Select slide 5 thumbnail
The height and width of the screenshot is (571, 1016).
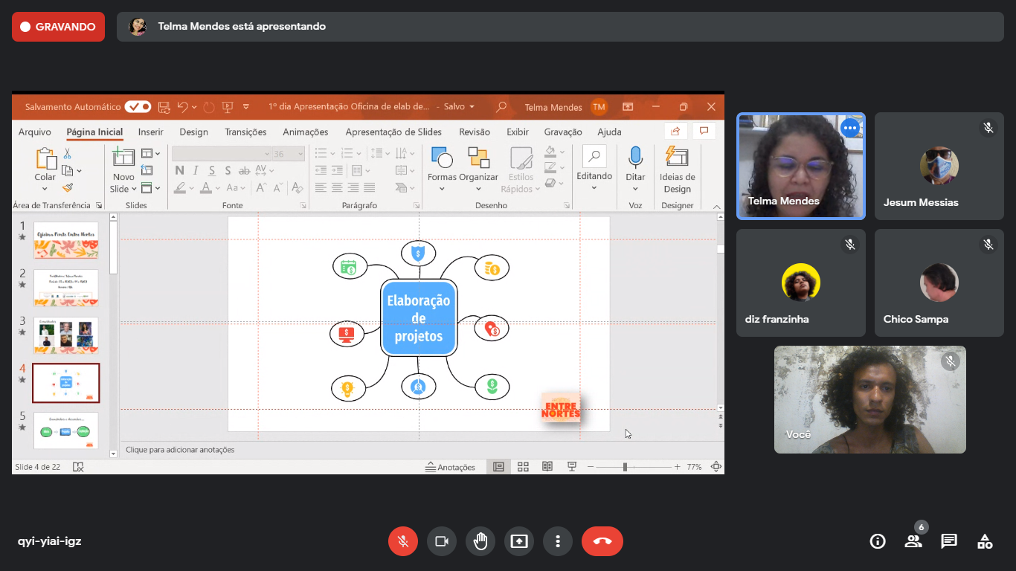coord(66,430)
